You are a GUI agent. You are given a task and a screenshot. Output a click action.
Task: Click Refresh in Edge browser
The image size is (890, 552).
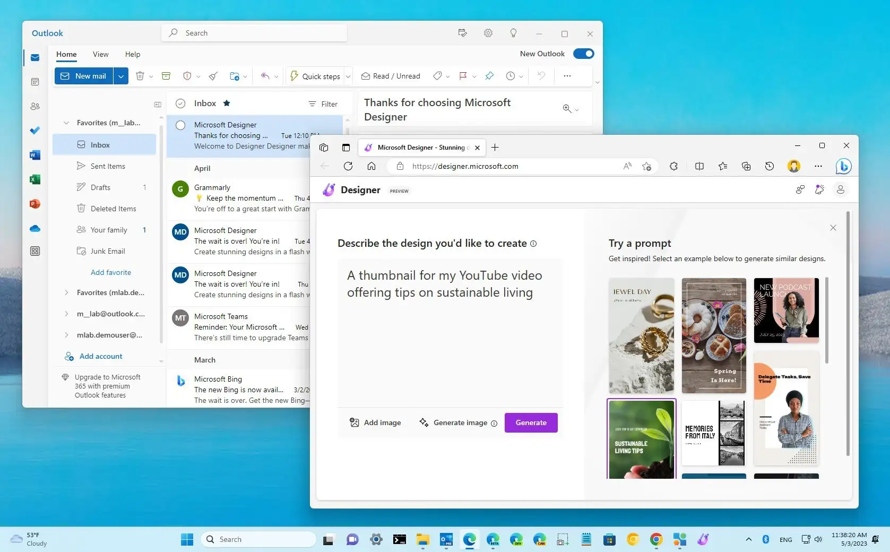(348, 166)
